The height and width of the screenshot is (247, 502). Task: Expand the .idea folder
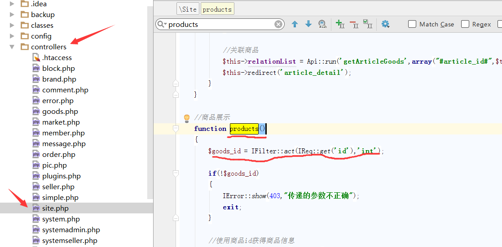click(x=12, y=4)
